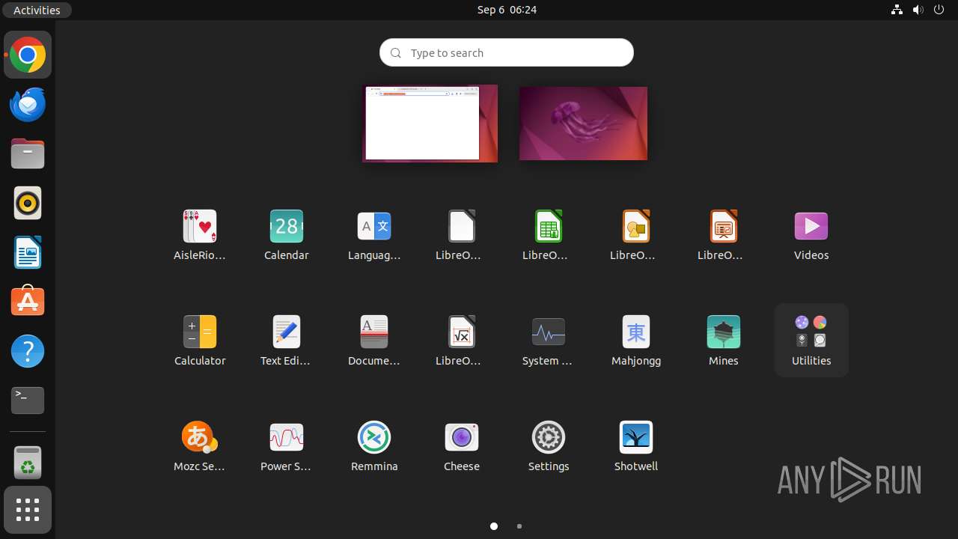Go to the second app grid page dot
Screen dimensions: 958x539
pyautogui.click(x=519, y=526)
